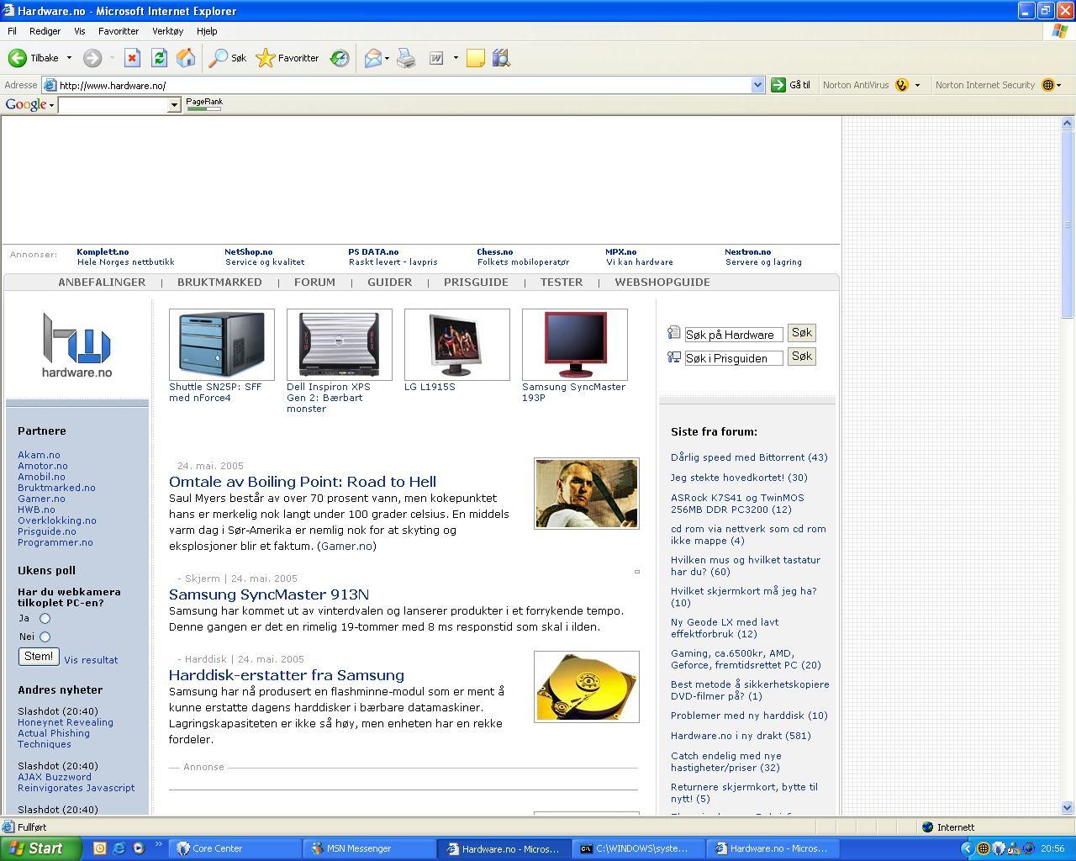Open the Fil menu
Screen dimensions: 1076x861
click(x=12, y=31)
